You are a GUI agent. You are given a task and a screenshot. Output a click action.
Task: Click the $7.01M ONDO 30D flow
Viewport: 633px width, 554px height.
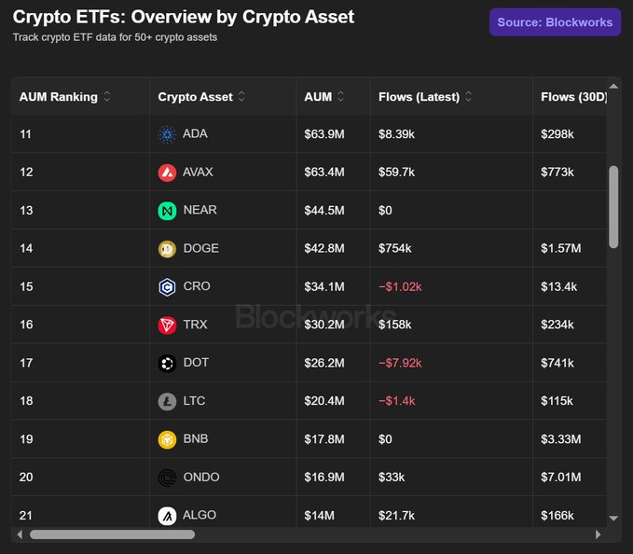(x=561, y=478)
